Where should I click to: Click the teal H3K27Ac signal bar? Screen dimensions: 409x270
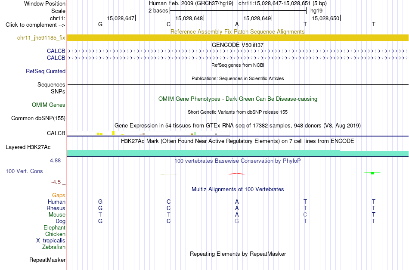[238, 153]
